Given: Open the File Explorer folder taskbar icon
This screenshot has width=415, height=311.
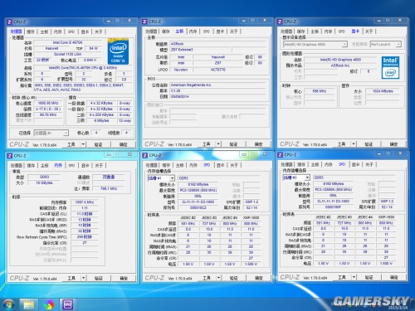Looking at the screenshot, I should tap(29, 304).
